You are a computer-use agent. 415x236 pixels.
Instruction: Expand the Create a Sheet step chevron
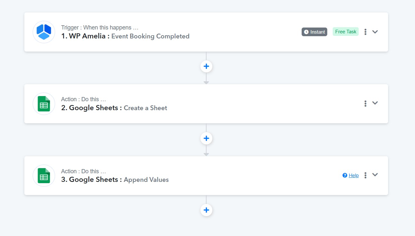coord(375,103)
